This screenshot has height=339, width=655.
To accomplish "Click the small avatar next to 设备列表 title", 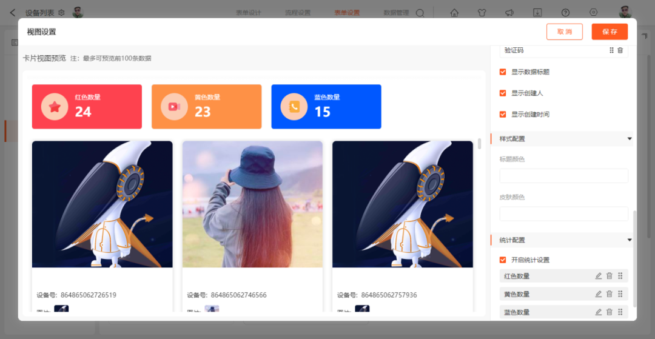I will point(78,13).
